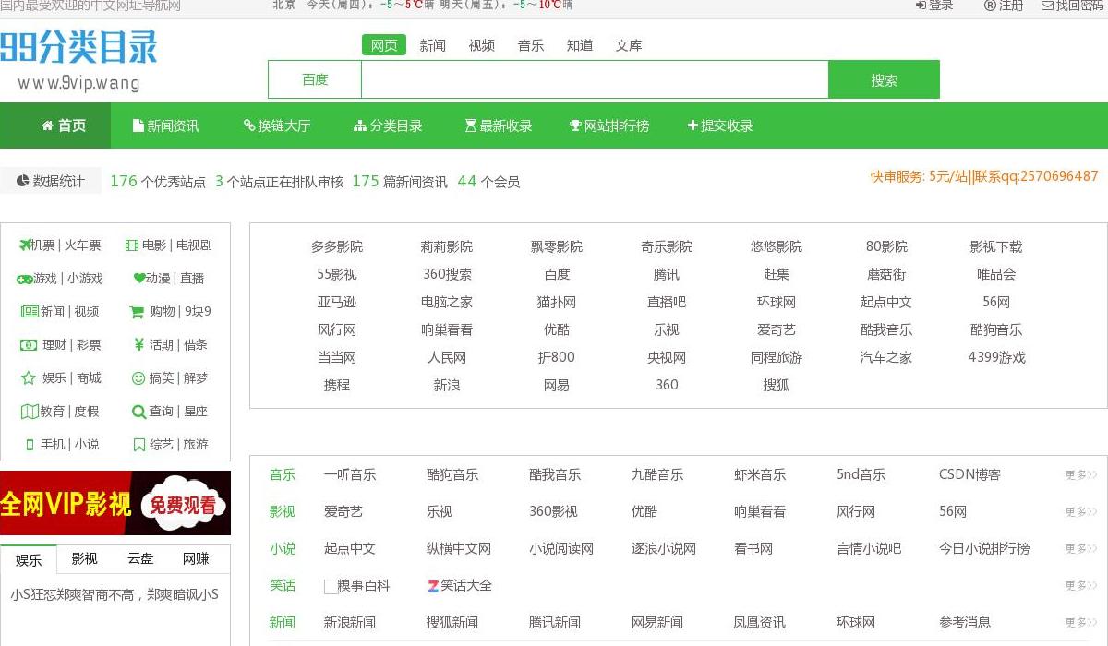
Task: Open the CSDN博客 link
Action: point(969,474)
